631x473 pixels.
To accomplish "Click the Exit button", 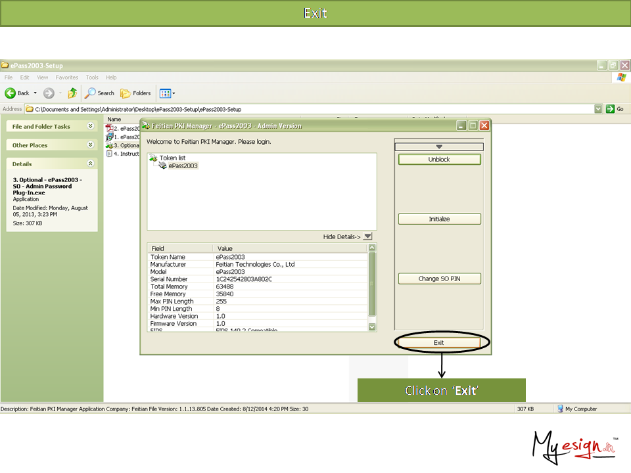I will pos(439,343).
